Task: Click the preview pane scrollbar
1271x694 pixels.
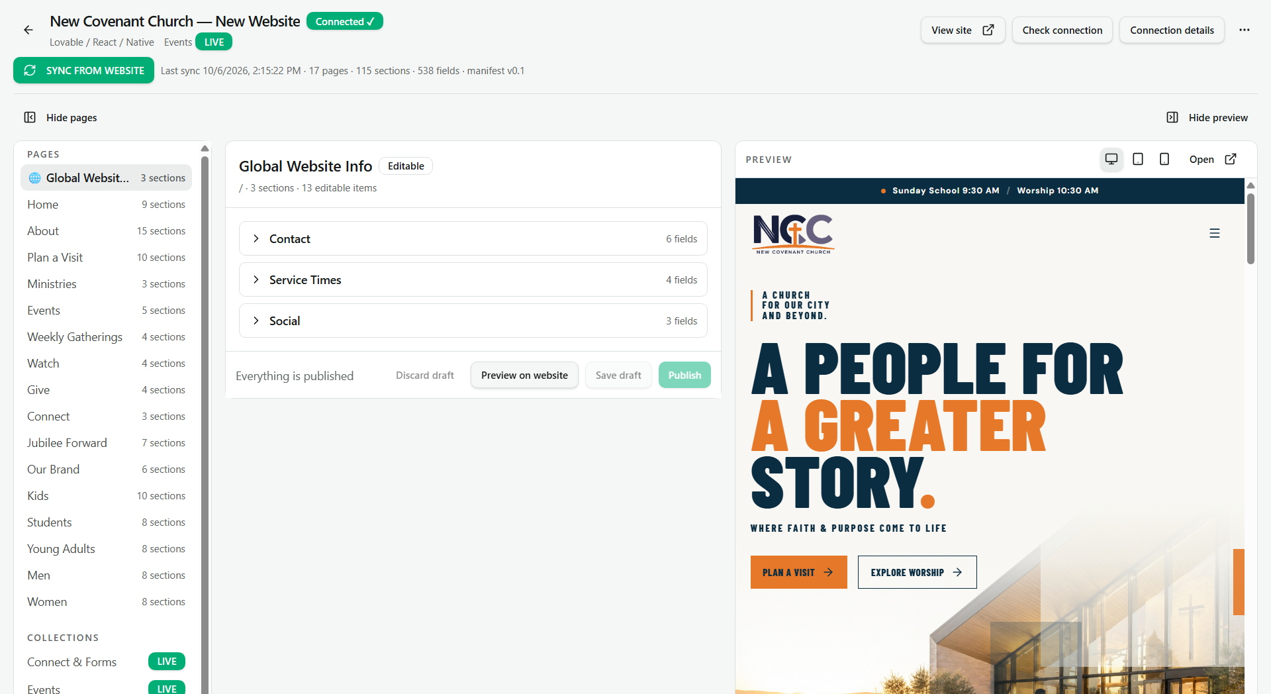Action: coord(1250,228)
